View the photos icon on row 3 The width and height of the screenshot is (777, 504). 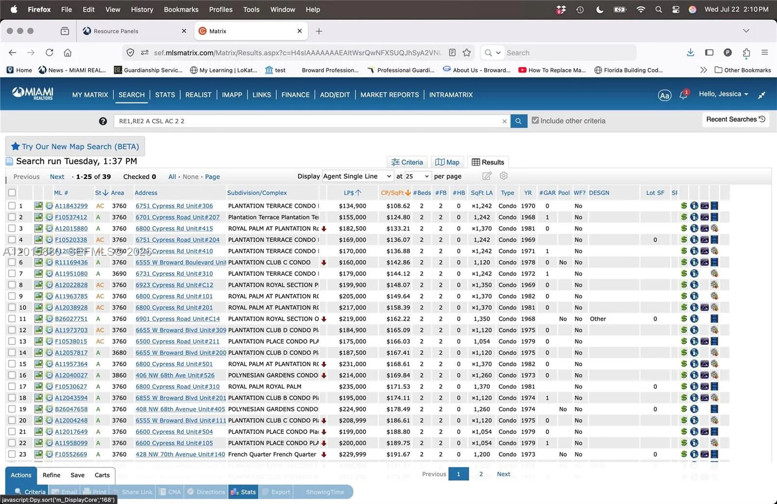tap(704, 228)
